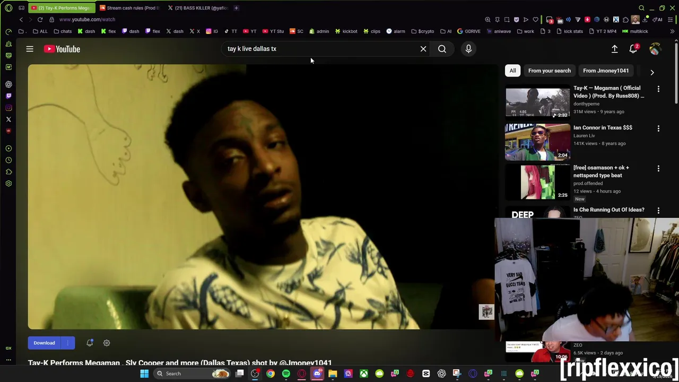The image size is (679, 382).
Task: Select the From your search chip
Action: pyautogui.click(x=549, y=71)
